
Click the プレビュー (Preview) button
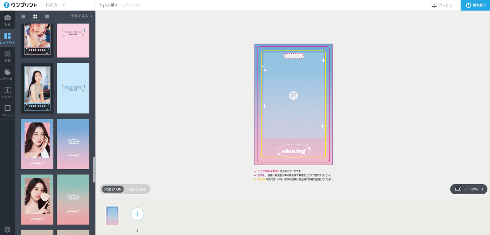(444, 5)
